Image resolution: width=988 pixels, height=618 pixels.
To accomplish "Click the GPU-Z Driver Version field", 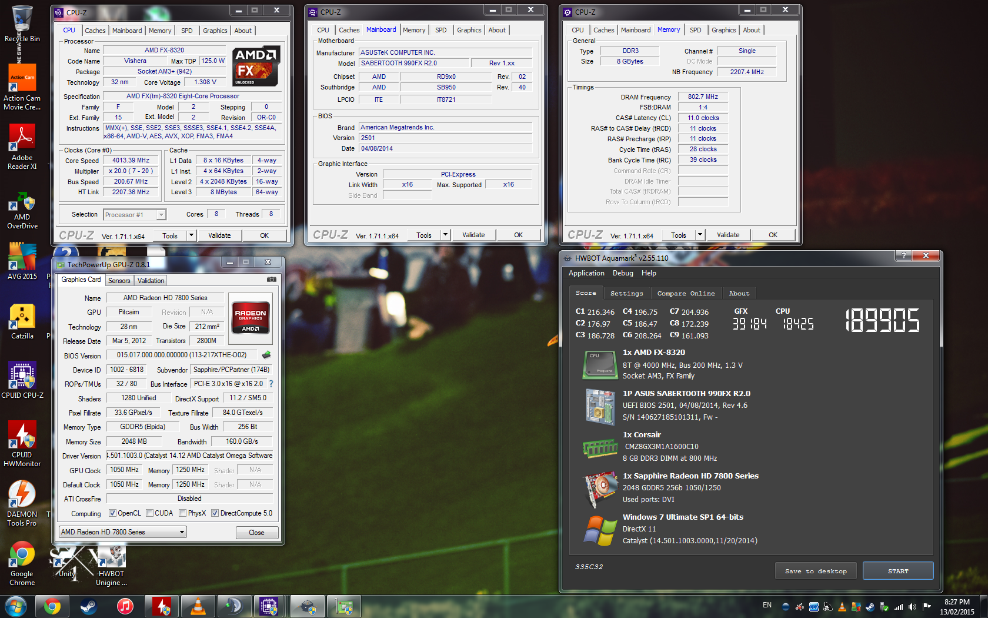I will pyautogui.click(x=190, y=456).
